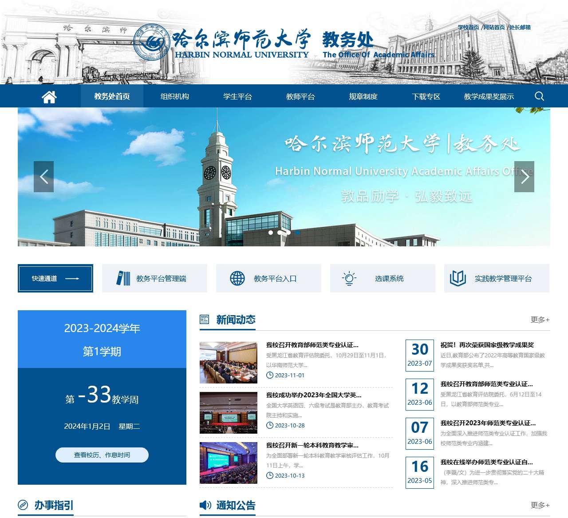Click the left carousel arrow

44,176
